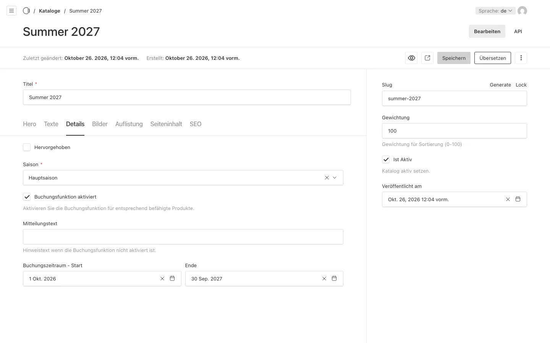The image size is (550, 343).
Task: Select the Bearbeiten view button
Action: (487, 31)
